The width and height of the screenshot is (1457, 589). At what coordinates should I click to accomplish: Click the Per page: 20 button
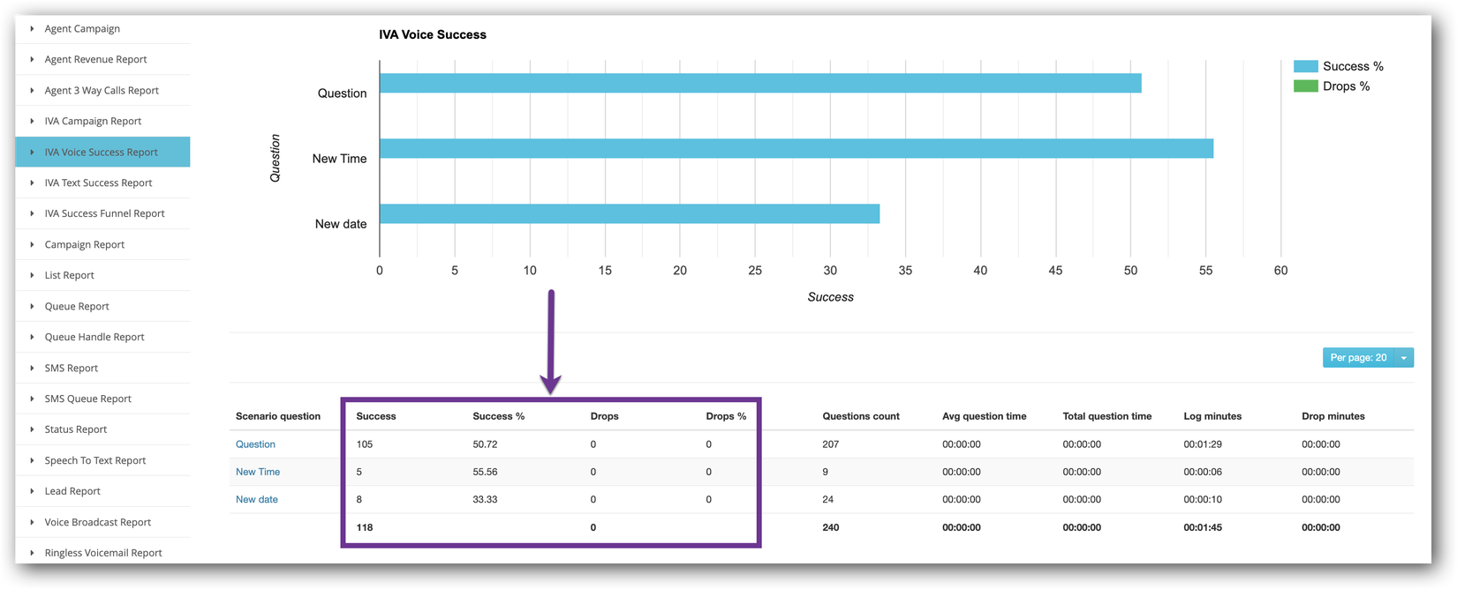(1357, 358)
